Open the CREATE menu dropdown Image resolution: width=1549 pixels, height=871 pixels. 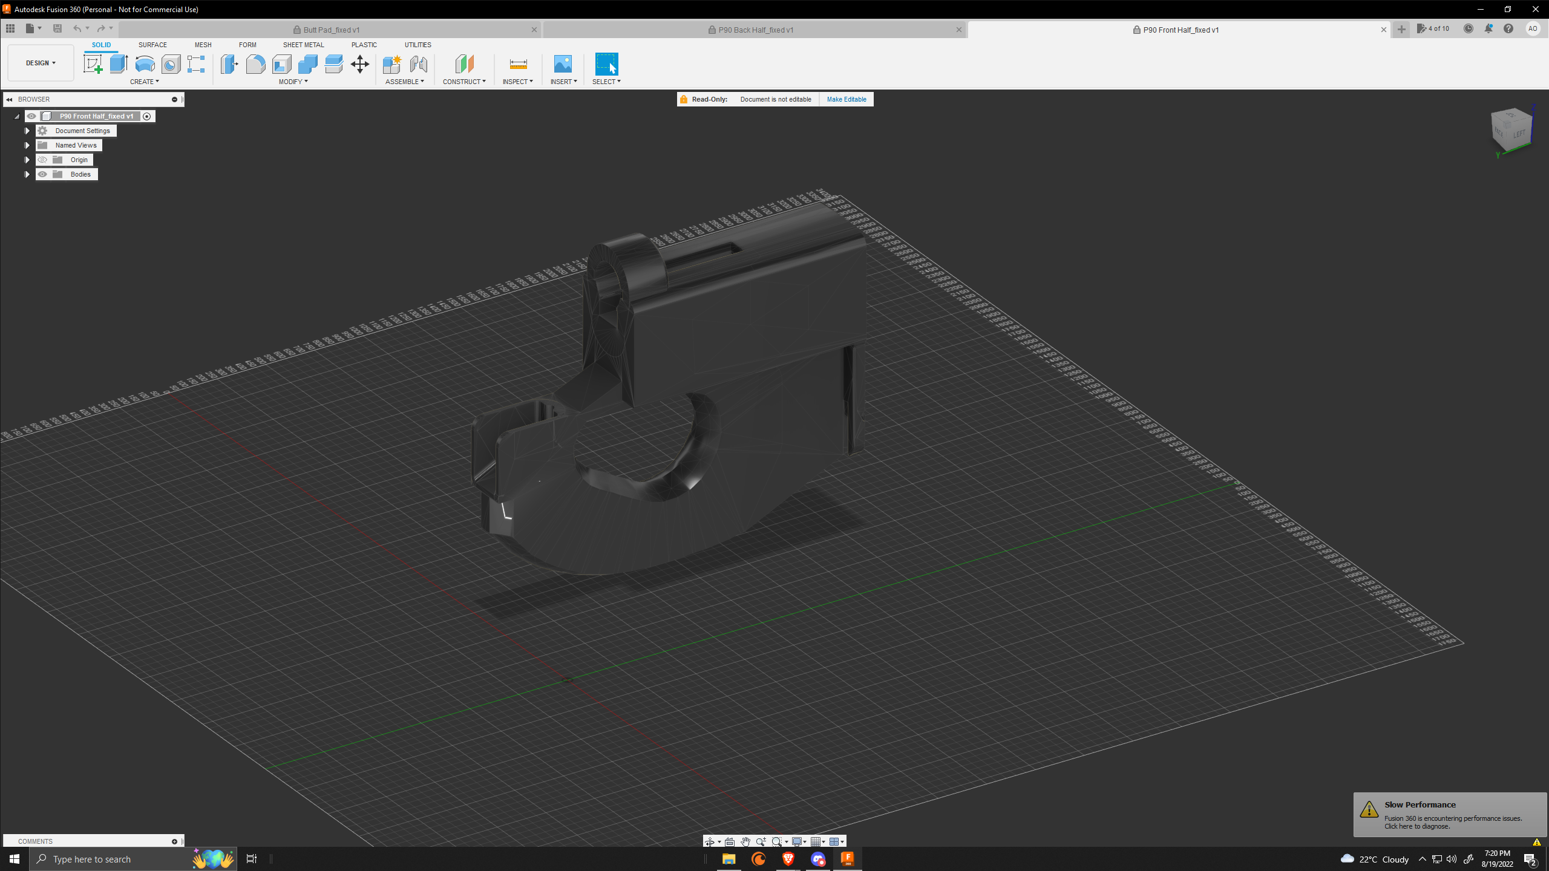[144, 82]
